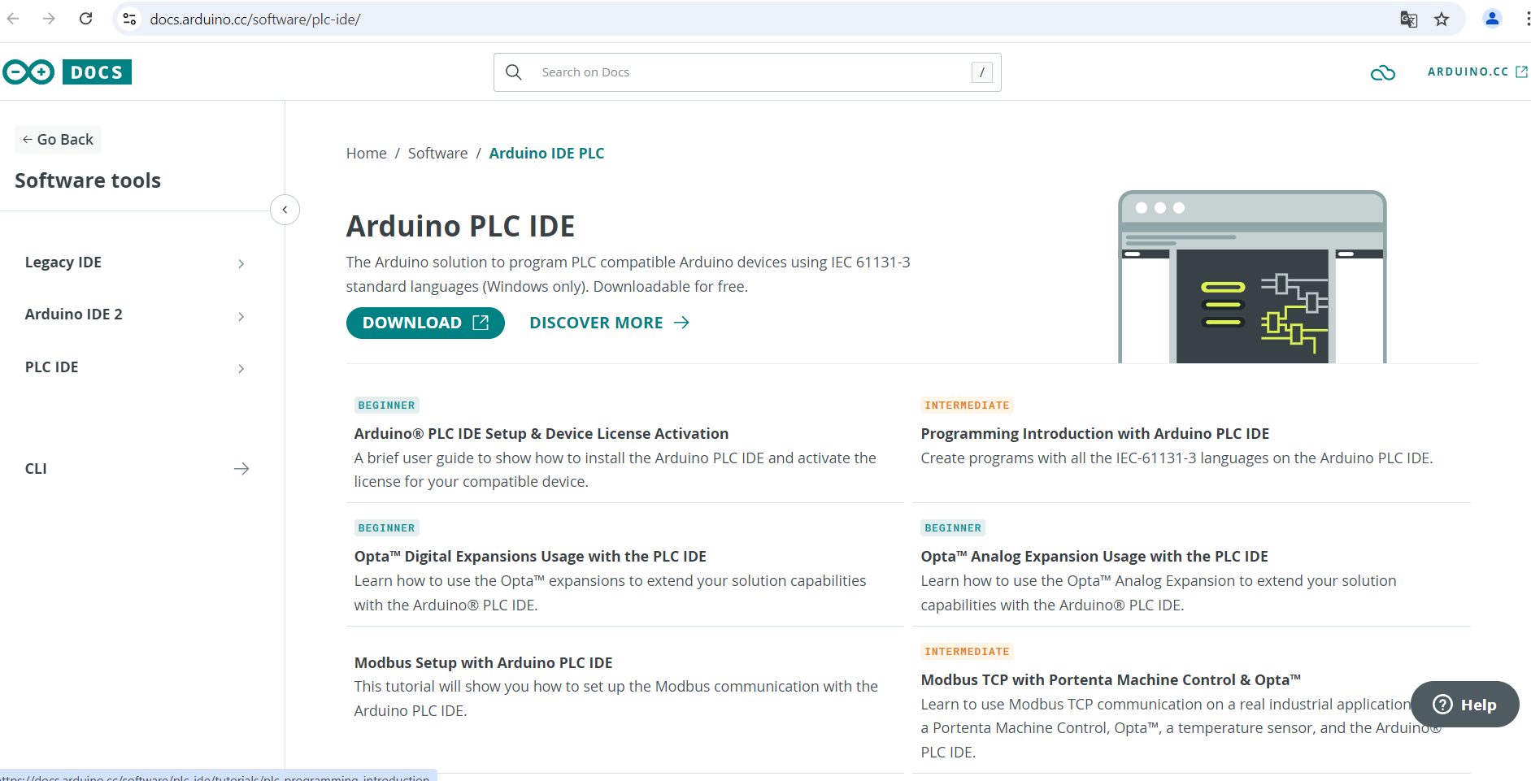Viewport: 1531px width, 781px height.
Task: Click the Software tools heading
Action: [x=88, y=180]
